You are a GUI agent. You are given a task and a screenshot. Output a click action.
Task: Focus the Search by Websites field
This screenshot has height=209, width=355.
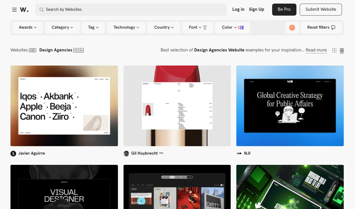pos(131,10)
